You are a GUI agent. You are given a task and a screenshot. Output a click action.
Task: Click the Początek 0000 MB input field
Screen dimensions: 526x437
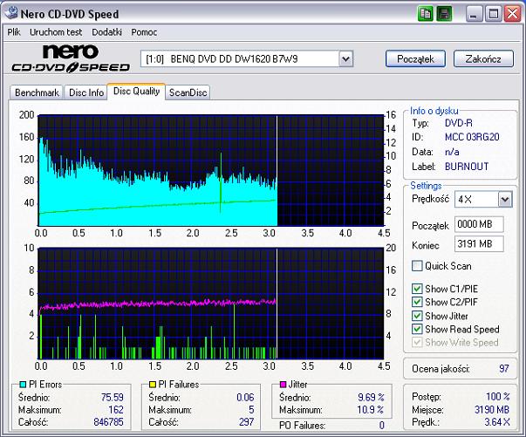[479, 224]
